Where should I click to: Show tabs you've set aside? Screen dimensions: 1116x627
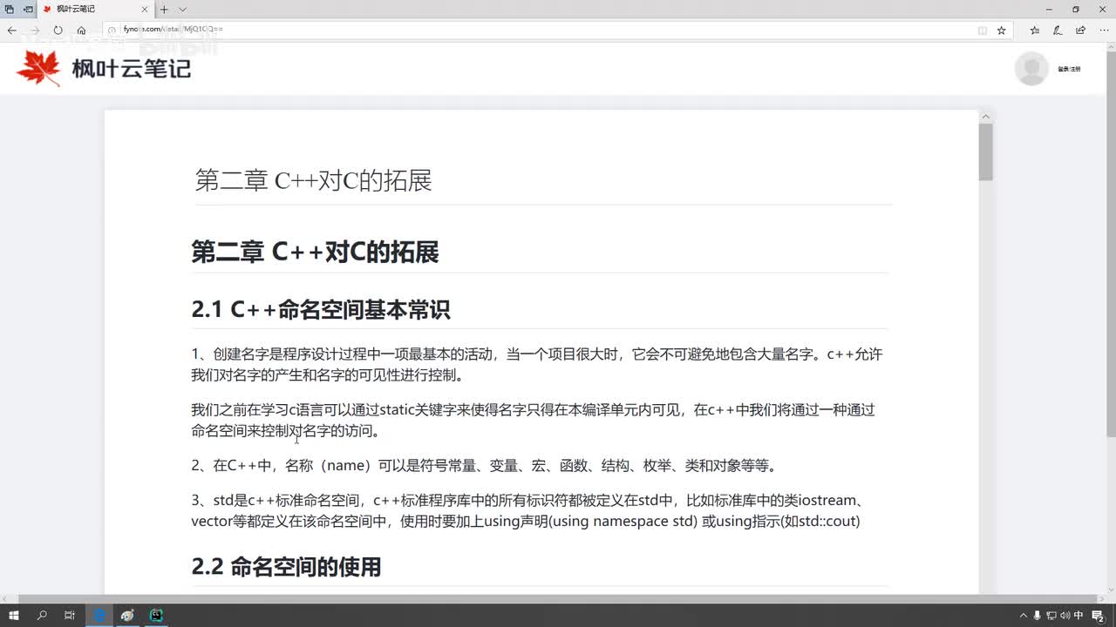click(10, 9)
